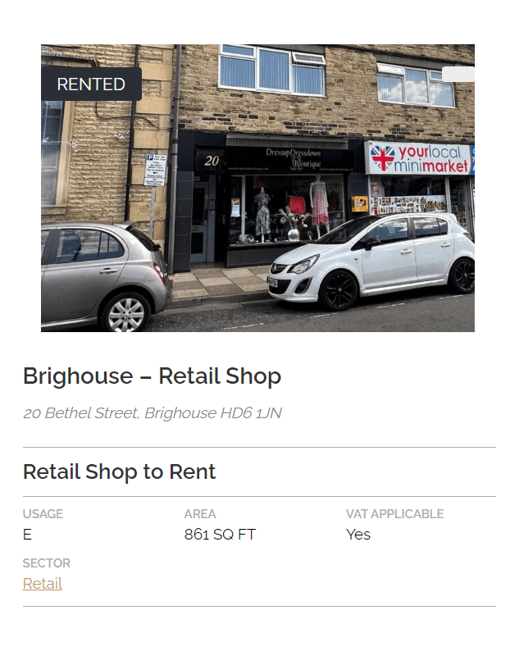
Task: Click the RENTED status badge
Action: pos(91,84)
